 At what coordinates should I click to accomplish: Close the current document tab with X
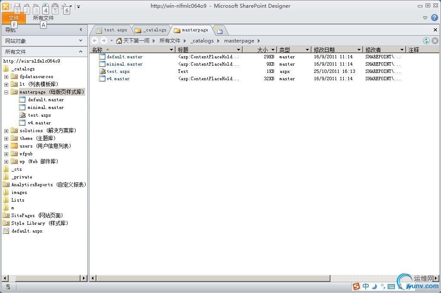pyautogui.click(x=435, y=30)
